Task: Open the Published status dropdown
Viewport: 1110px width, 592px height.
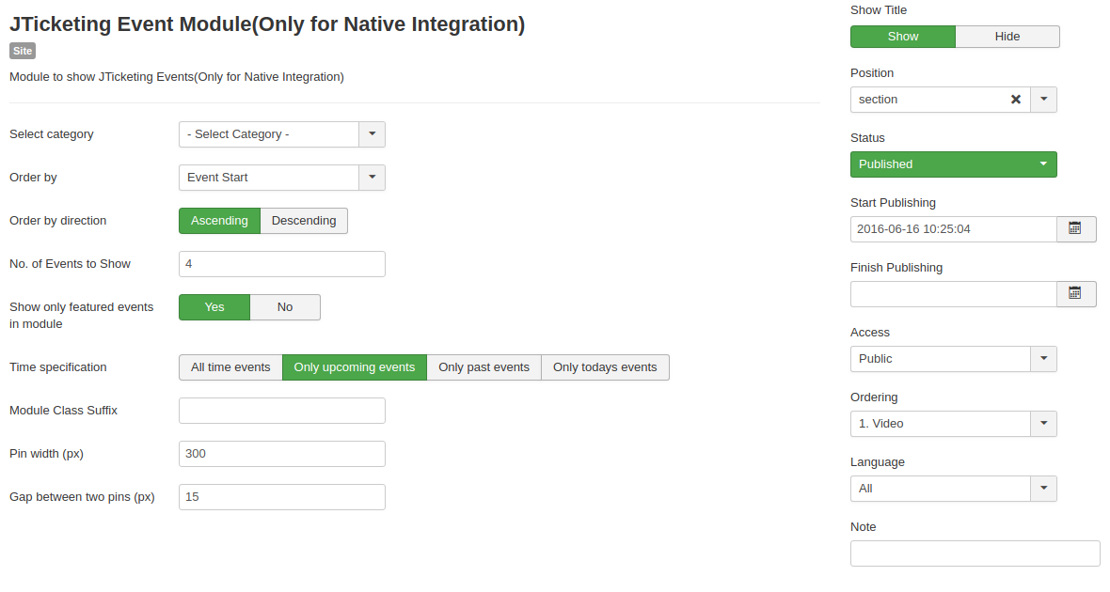Action: (x=953, y=164)
